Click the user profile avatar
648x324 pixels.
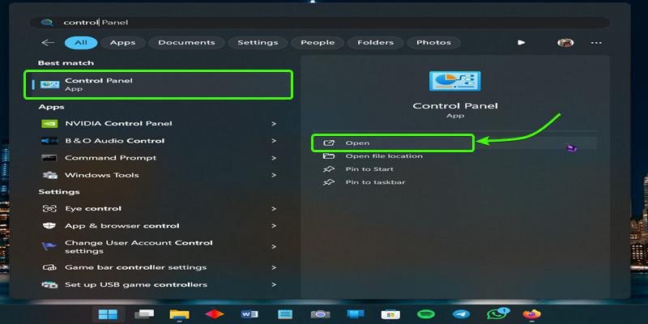(565, 43)
